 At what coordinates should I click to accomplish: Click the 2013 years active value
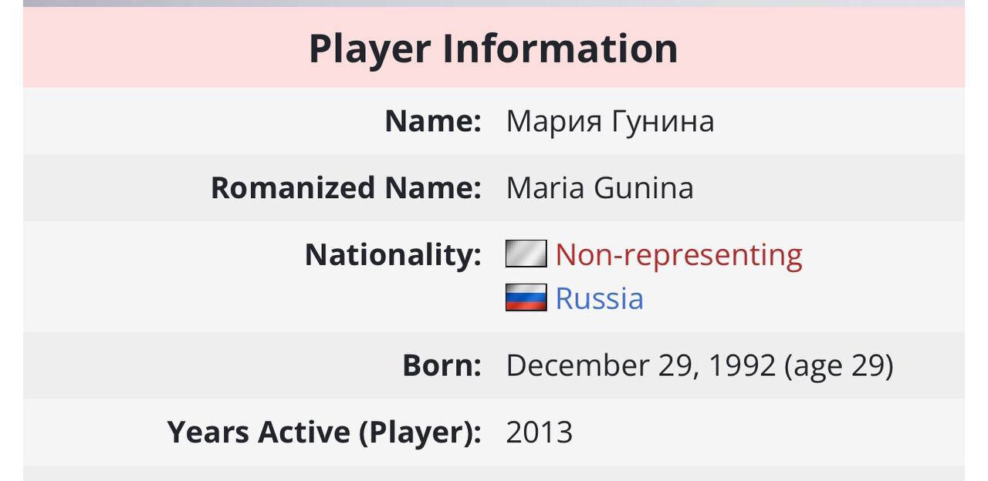540,432
